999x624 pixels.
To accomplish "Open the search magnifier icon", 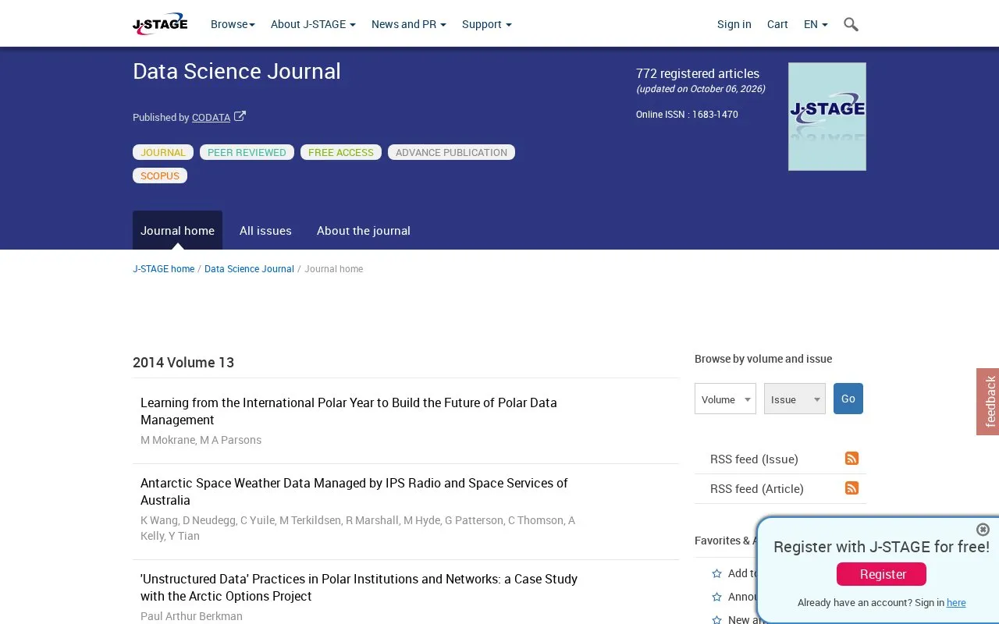I will point(851,24).
